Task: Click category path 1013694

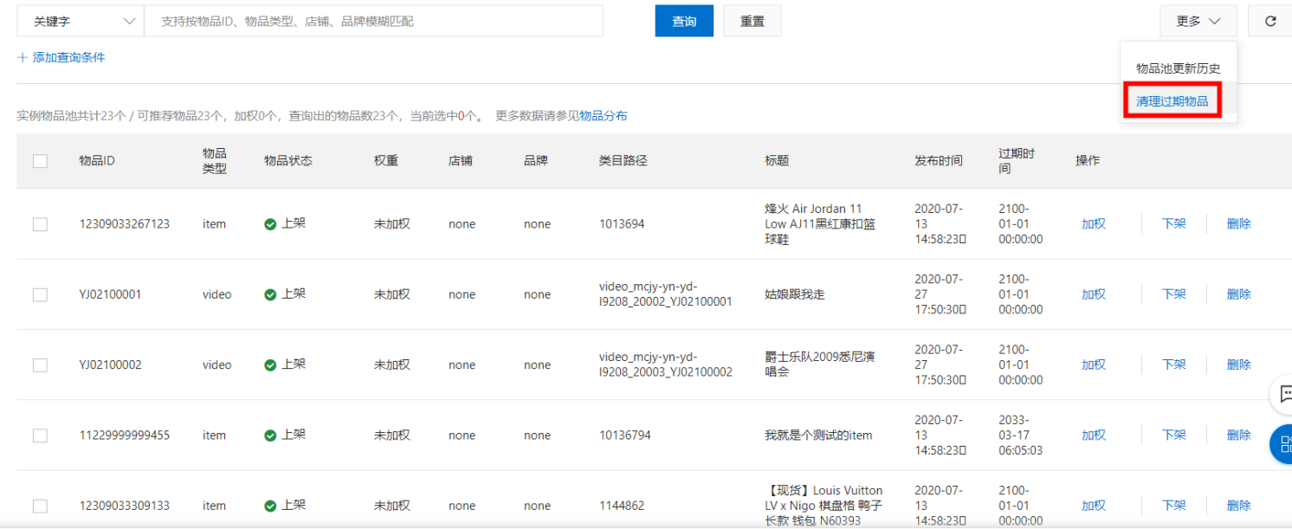Action: [x=622, y=224]
